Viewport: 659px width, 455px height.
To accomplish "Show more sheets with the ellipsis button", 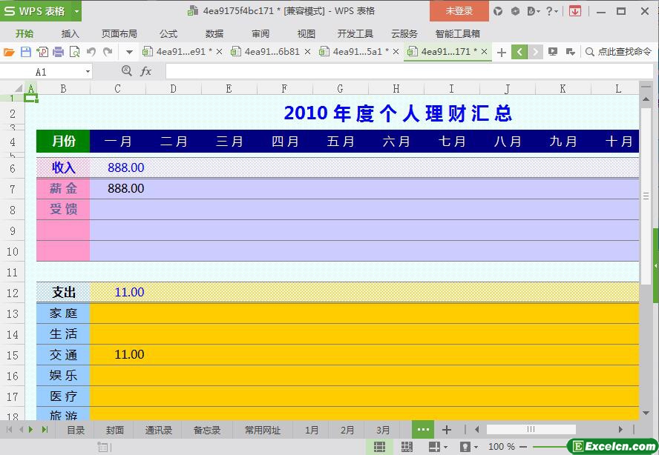I will (423, 430).
